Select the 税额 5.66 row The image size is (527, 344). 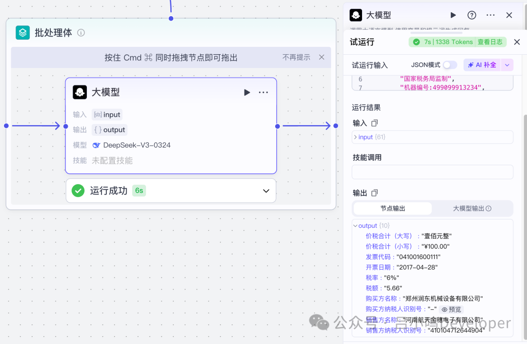click(384, 288)
